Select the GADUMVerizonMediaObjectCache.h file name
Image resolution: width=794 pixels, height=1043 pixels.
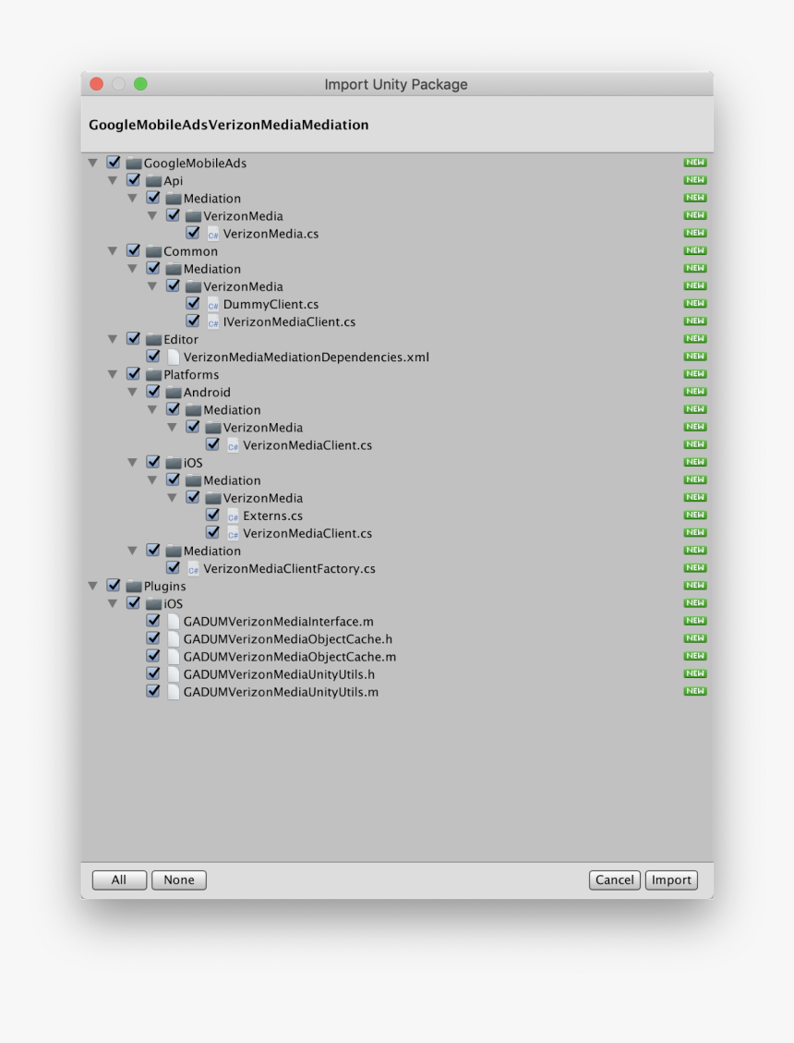point(288,639)
